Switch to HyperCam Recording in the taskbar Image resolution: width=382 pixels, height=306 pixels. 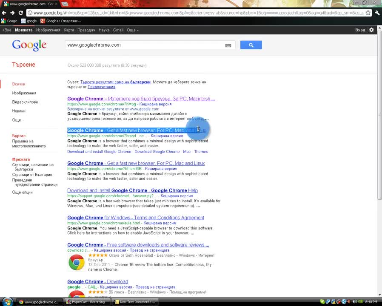87,302
